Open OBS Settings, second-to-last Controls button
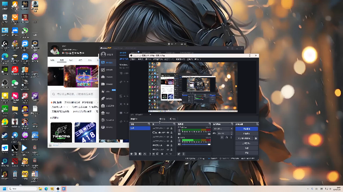343x192 pixels. (247, 148)
